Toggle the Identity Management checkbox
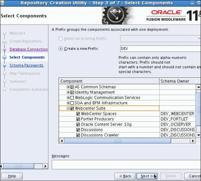Screen dimensions: 201x181 pyautogui.click(x=72, y=92)
